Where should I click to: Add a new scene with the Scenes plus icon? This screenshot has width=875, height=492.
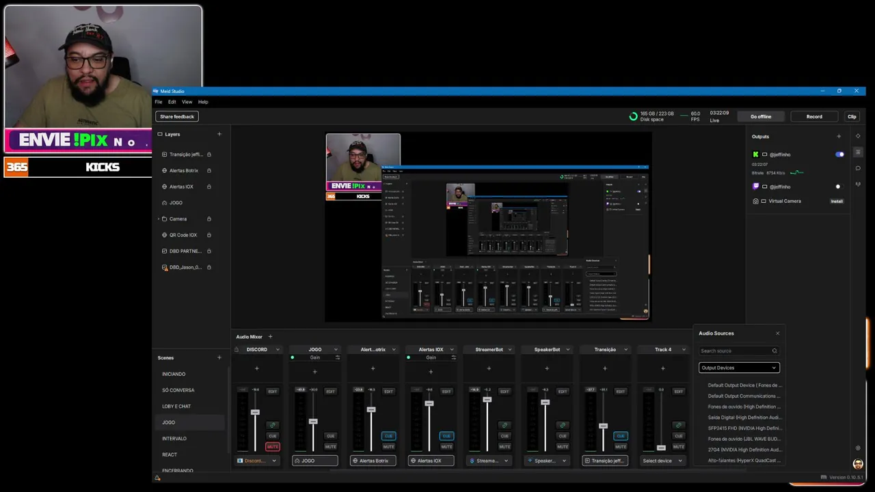(219, 357)
